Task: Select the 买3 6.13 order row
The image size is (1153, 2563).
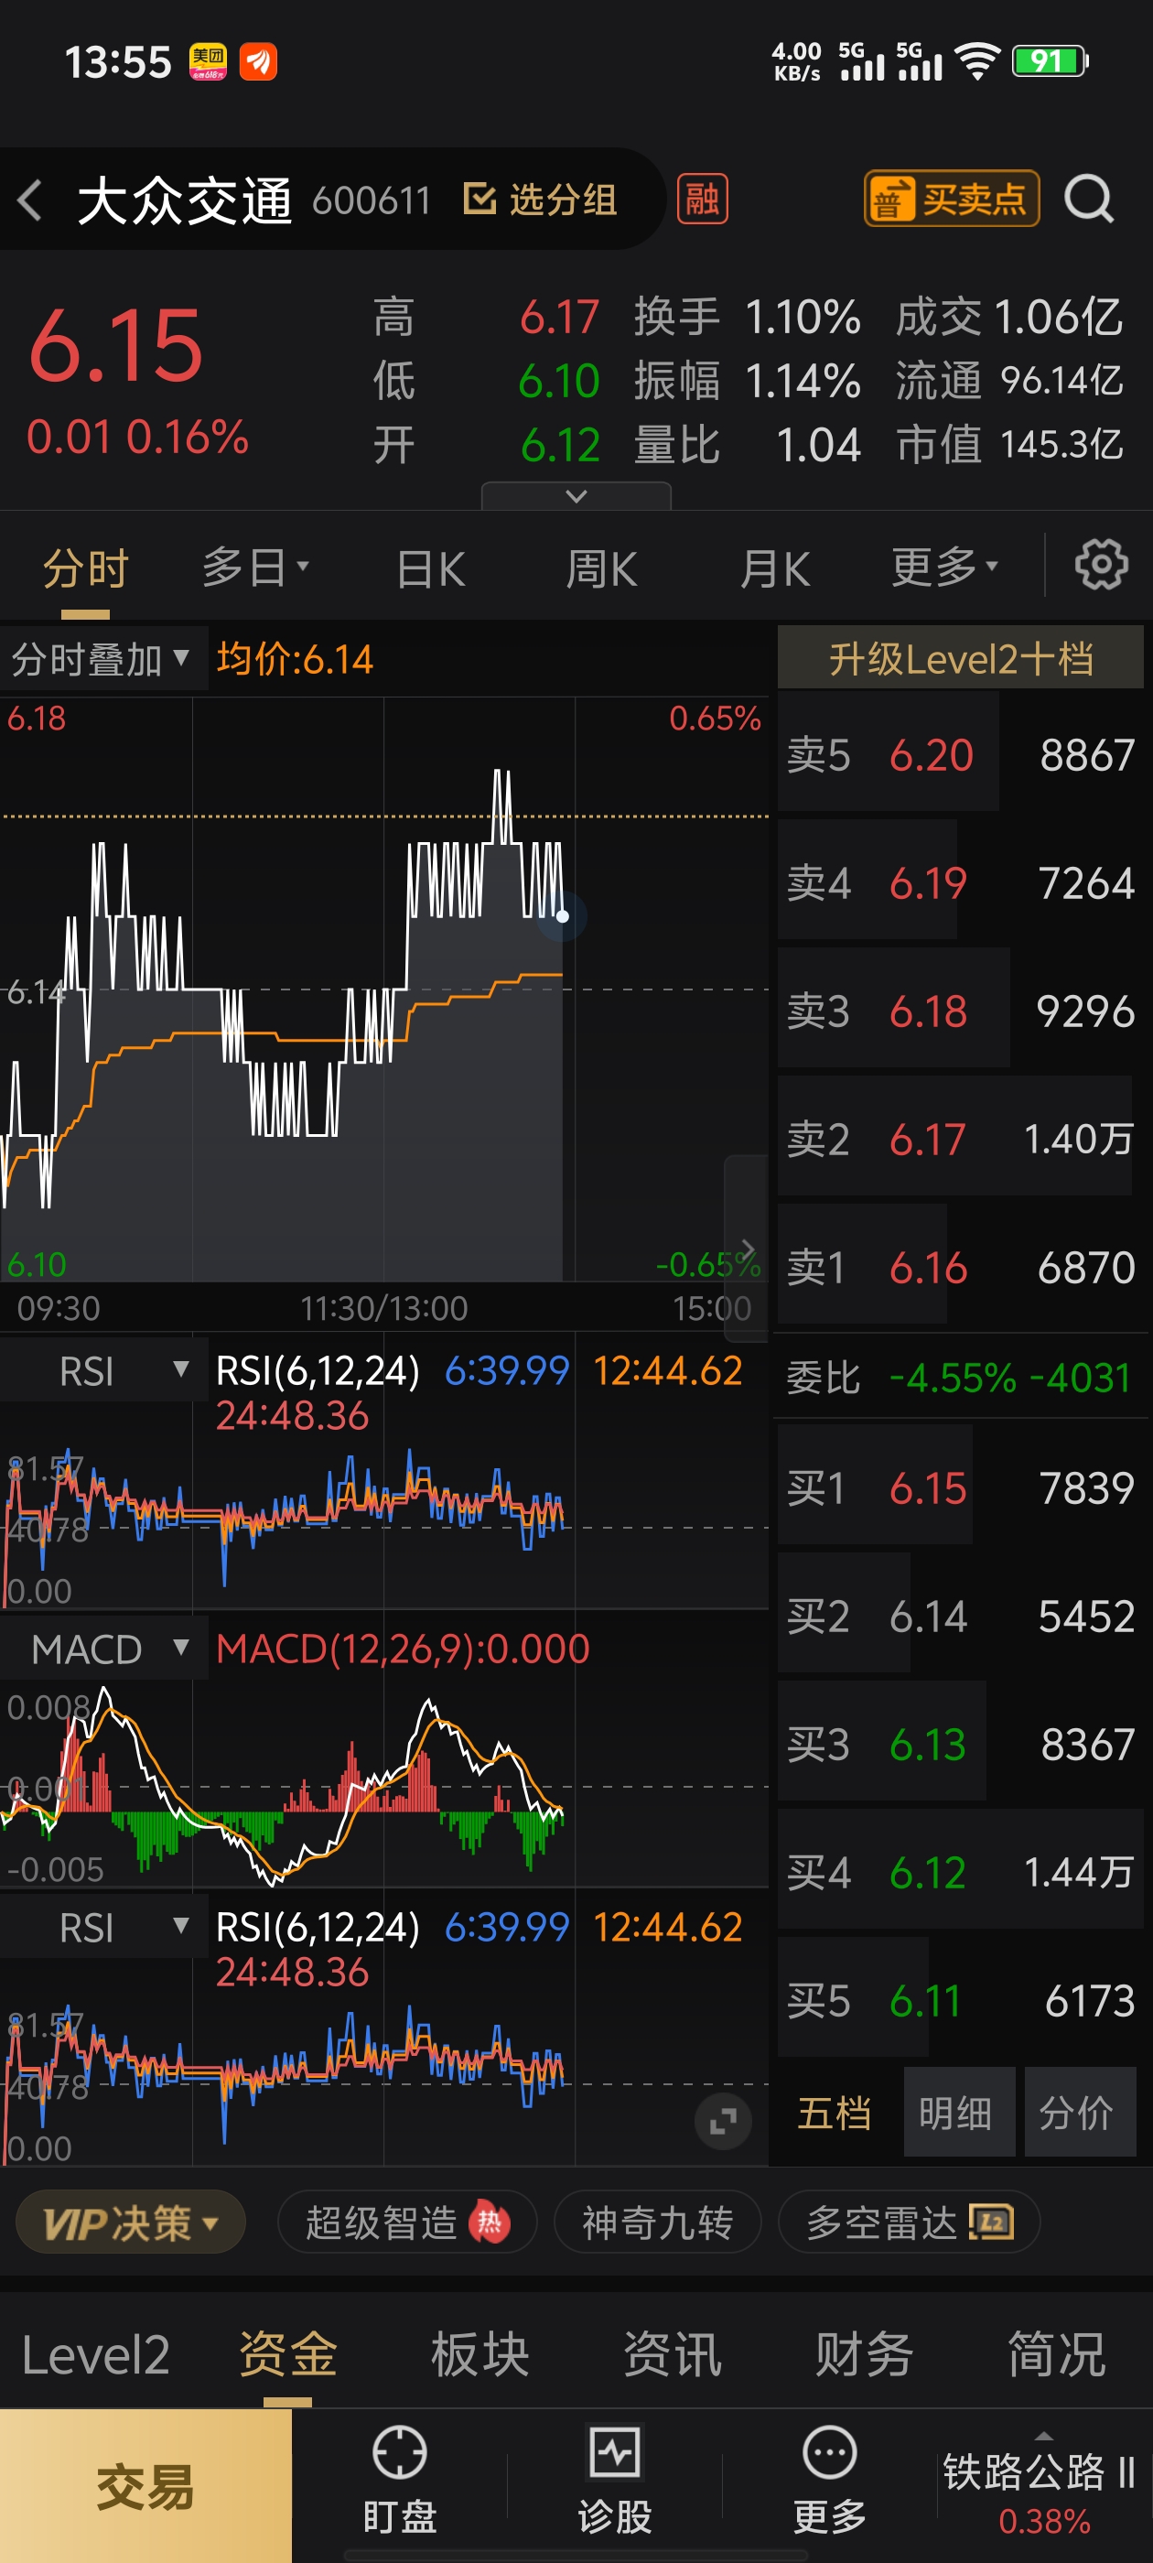Action: 961,1744
